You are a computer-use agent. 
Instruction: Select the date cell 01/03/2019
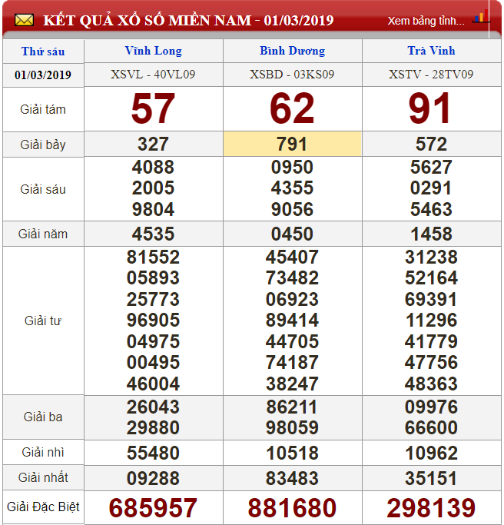point(43,75)
